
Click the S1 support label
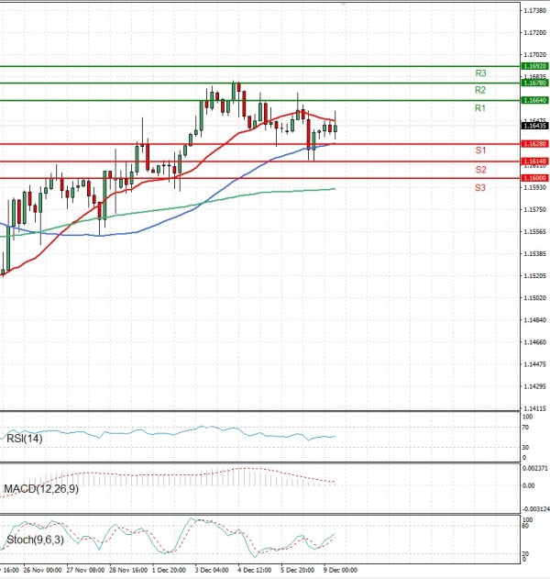(480, 150)
